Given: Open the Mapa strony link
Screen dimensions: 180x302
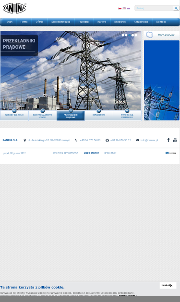Looking at the screenshot, I should tap(91, 153).
